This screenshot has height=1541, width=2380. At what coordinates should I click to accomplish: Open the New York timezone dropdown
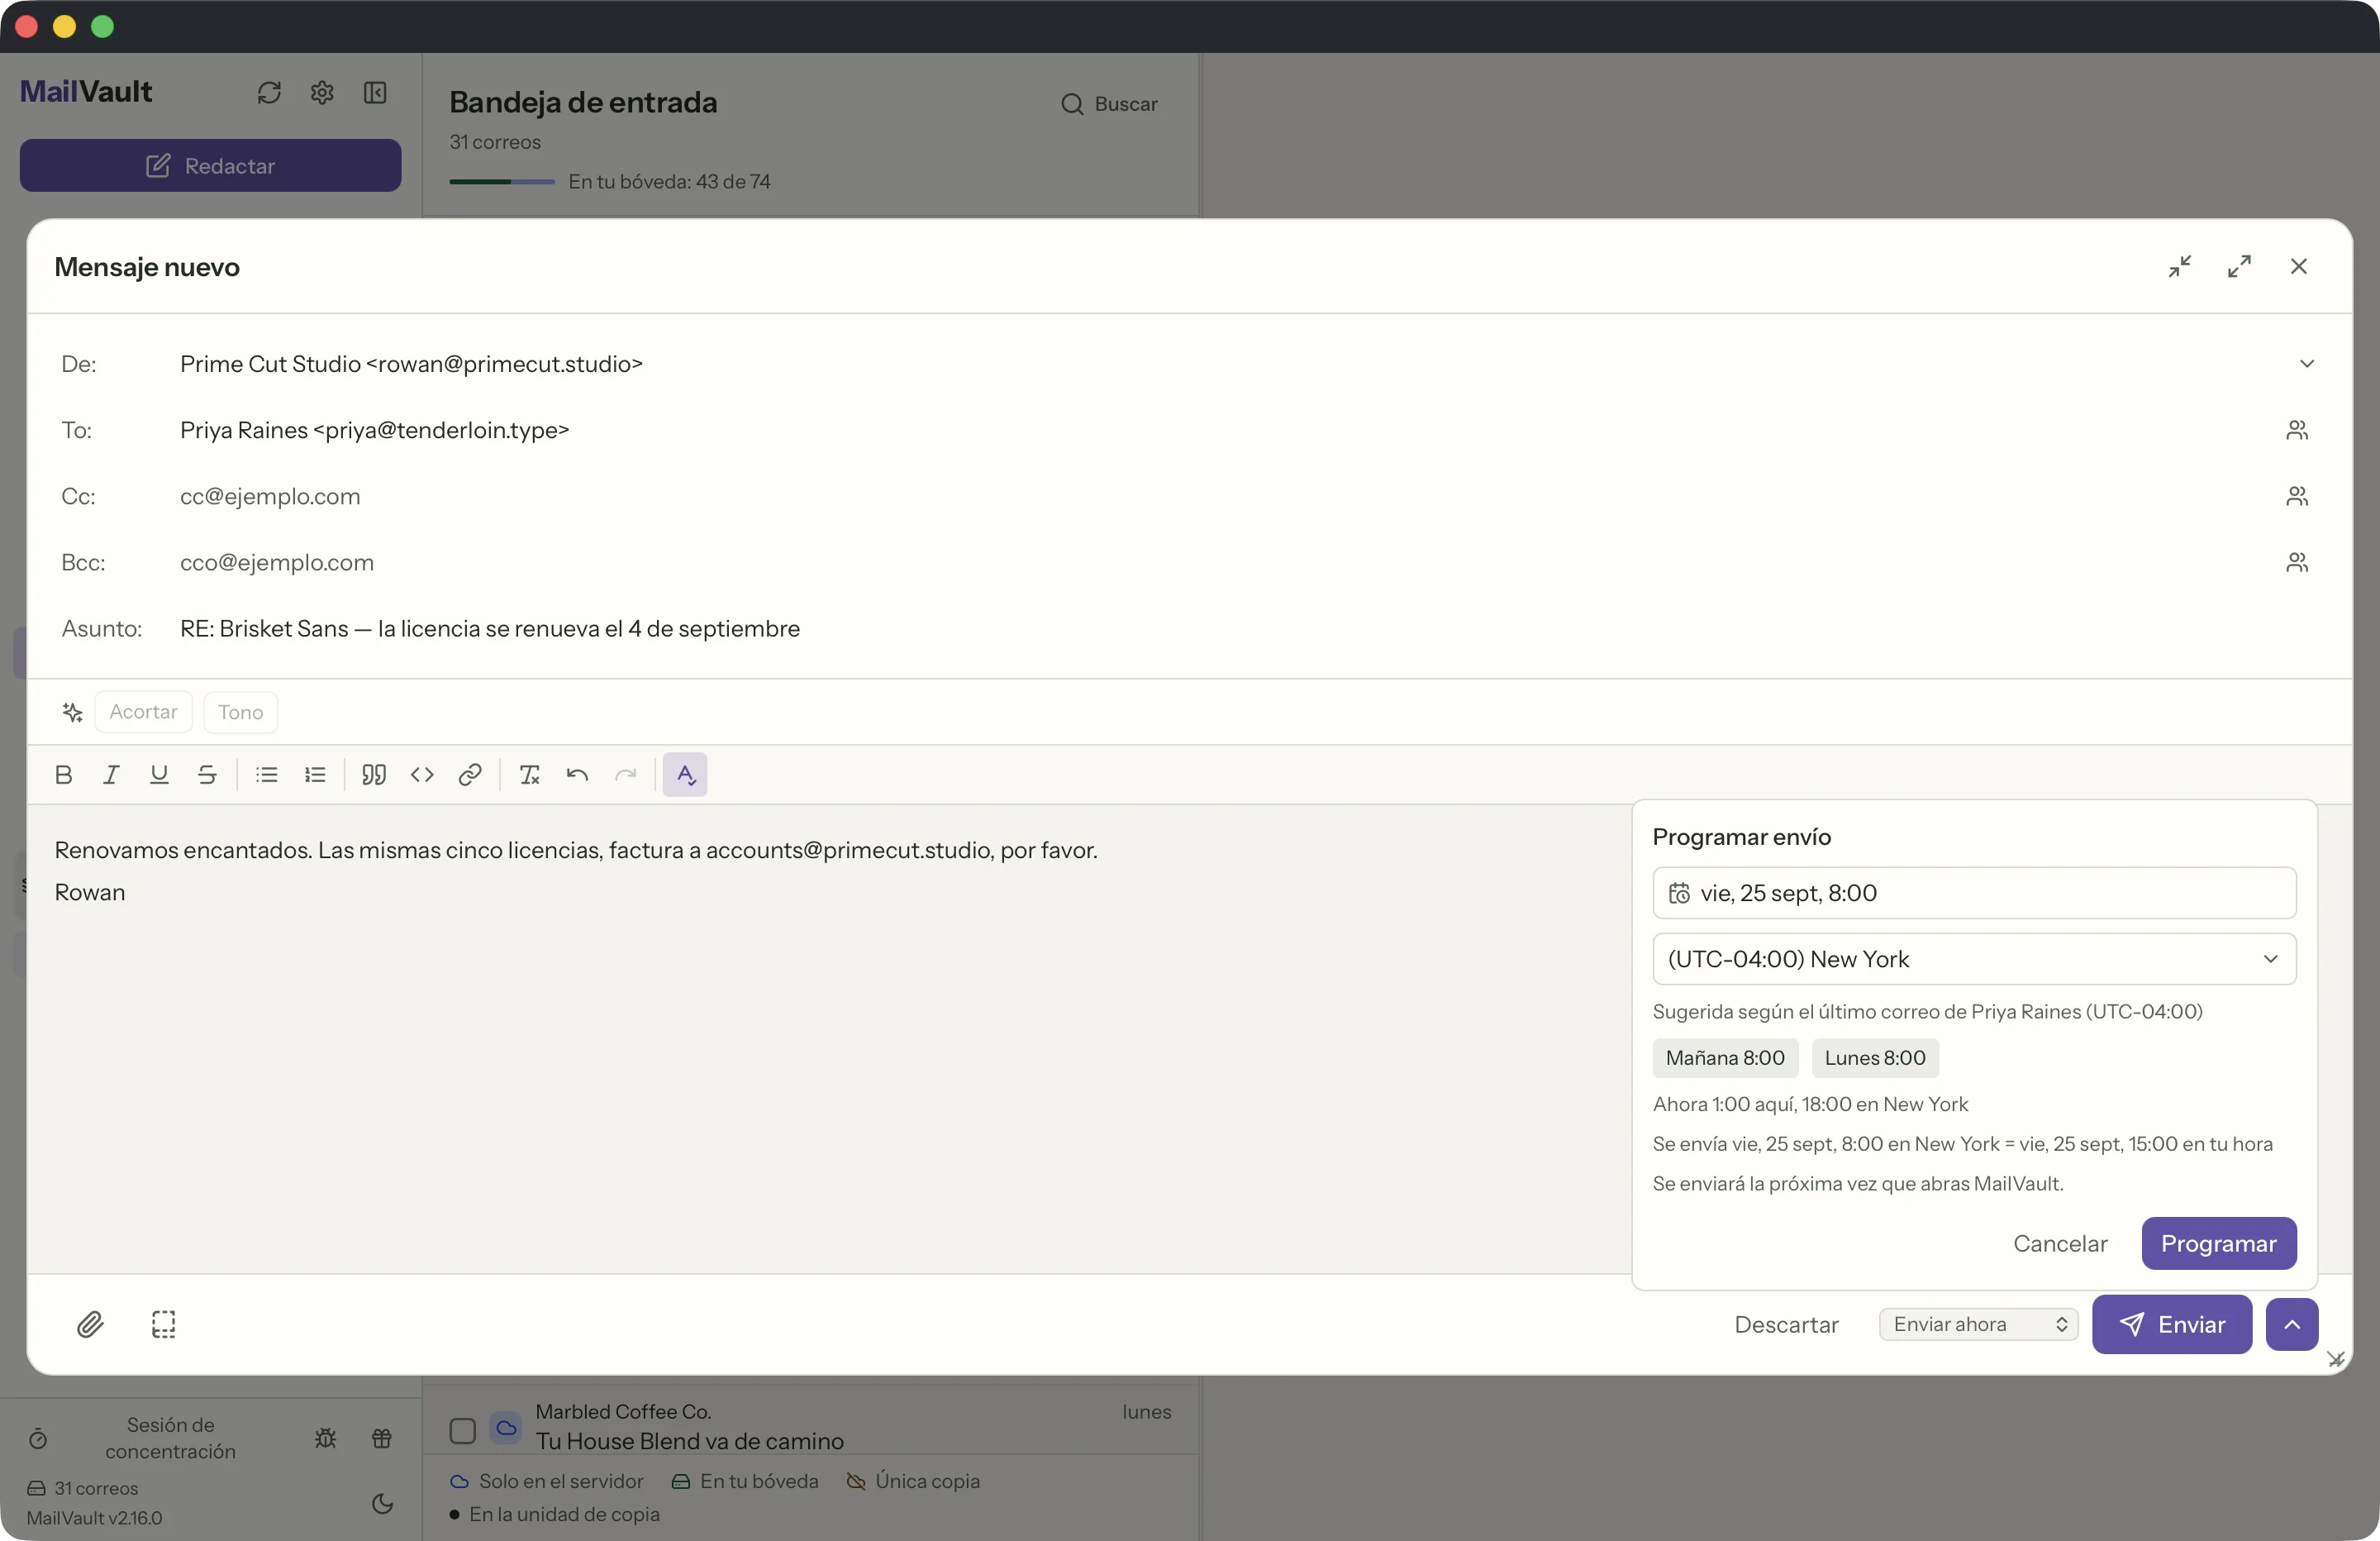(x=1974, y=959)
